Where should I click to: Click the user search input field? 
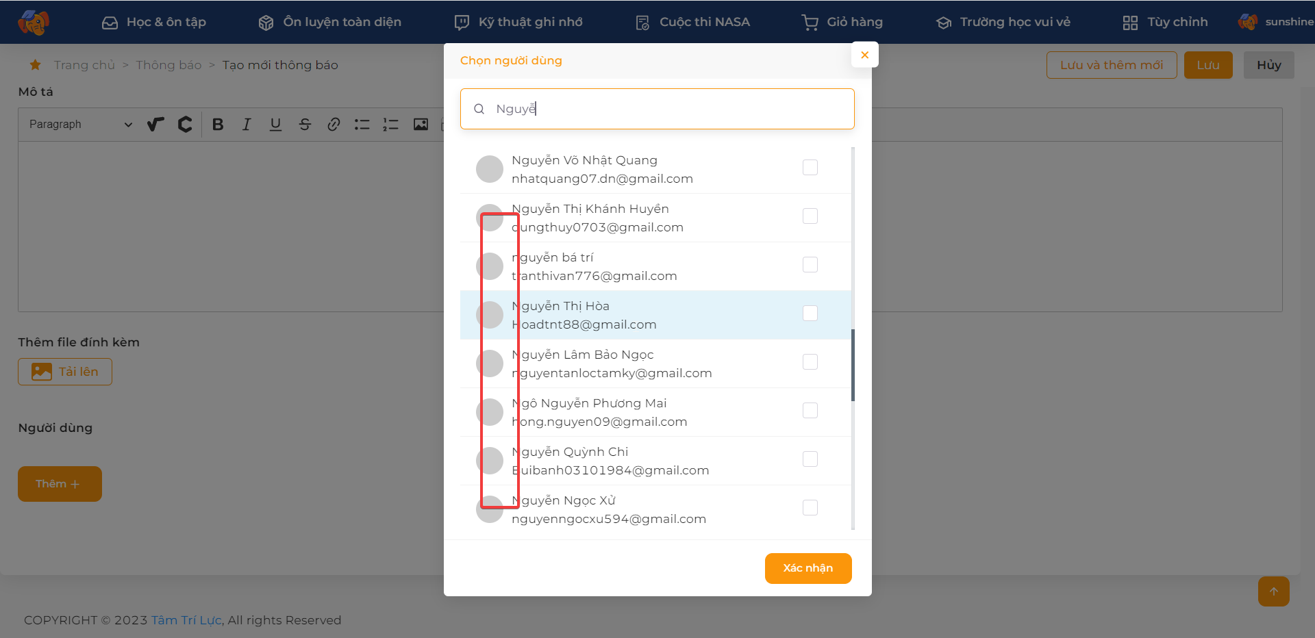point(657,109)
